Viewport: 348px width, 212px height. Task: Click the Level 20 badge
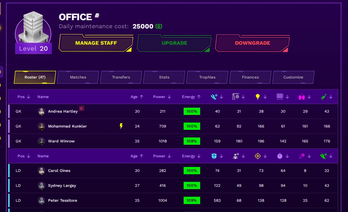coord(33,48)
